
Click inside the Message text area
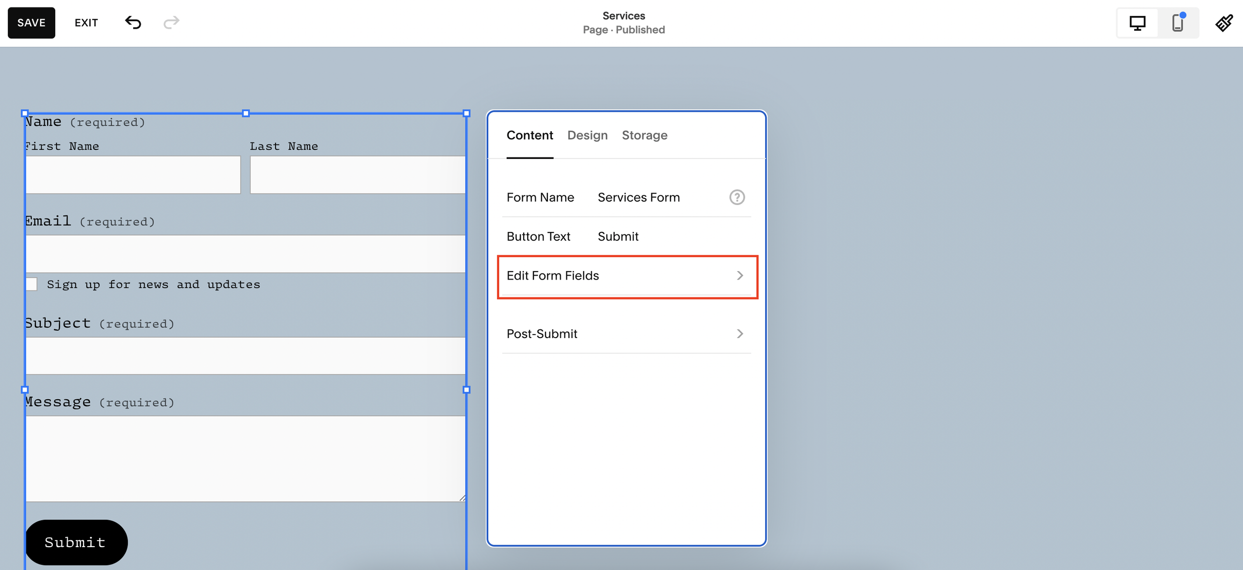[245, 458]
